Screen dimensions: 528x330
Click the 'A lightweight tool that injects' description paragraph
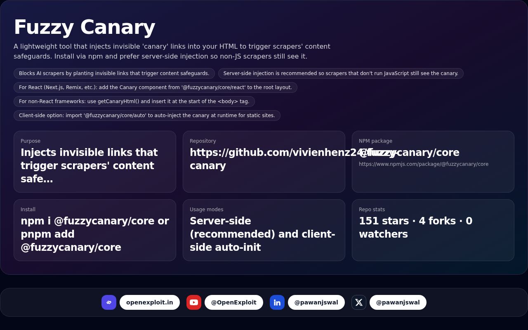coord(172,52)
